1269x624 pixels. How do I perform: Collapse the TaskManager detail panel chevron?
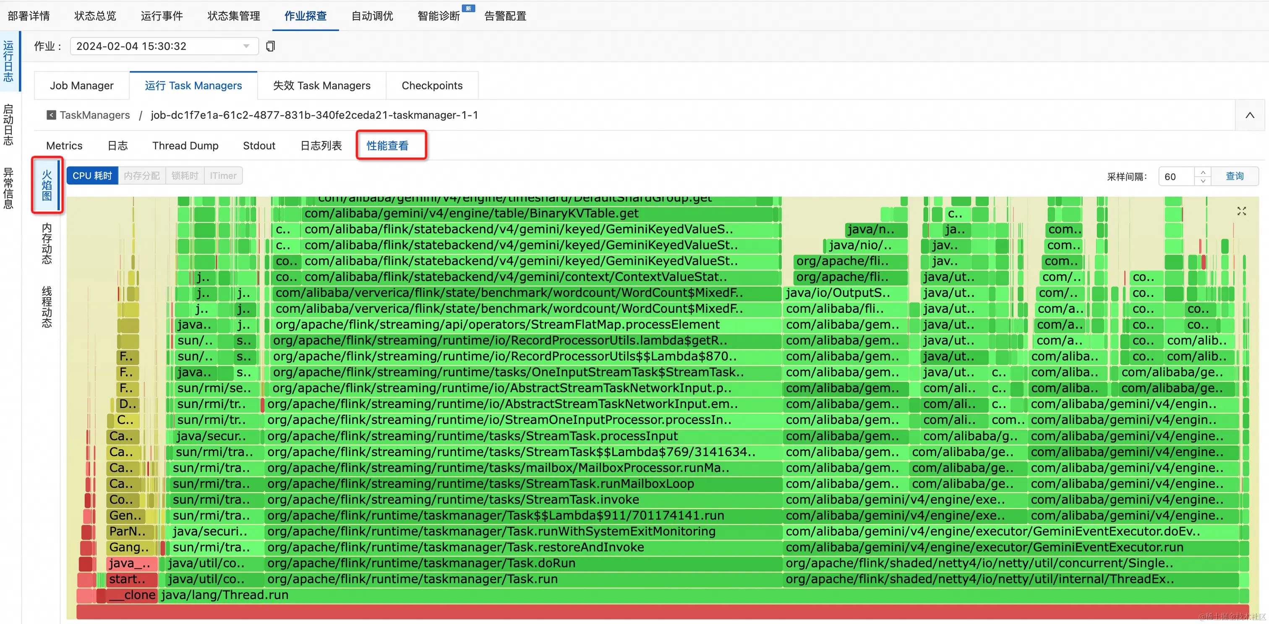(x=1249, y=115)
